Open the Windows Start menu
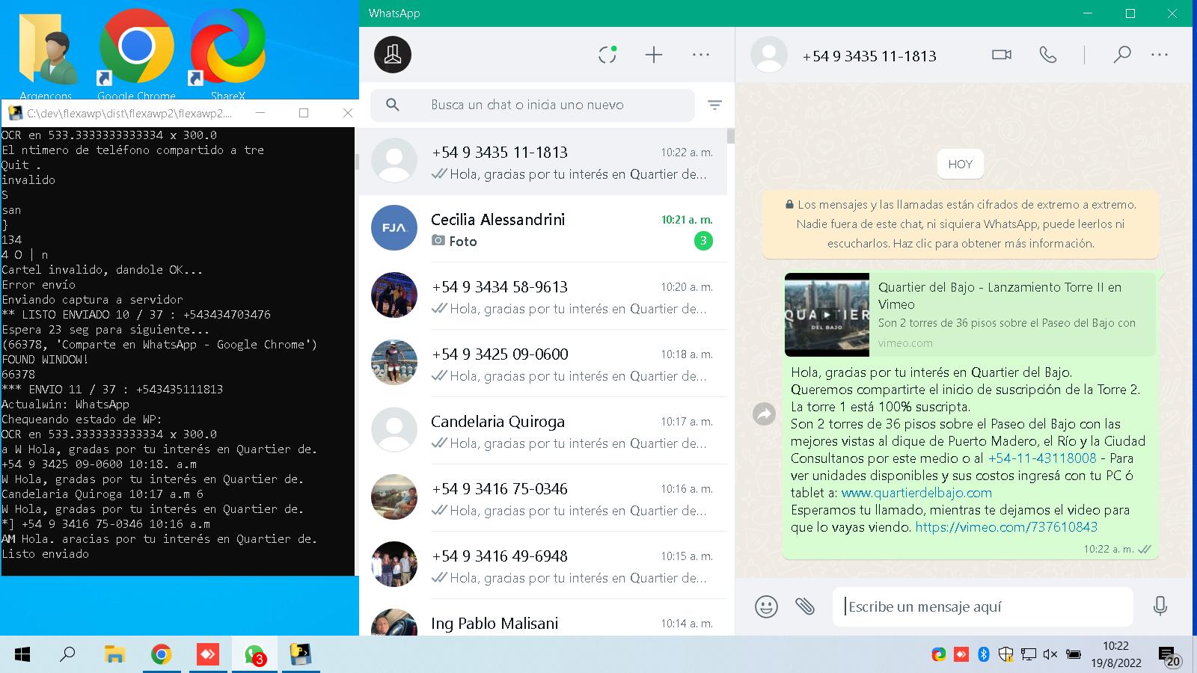 [x=22, y=655]
